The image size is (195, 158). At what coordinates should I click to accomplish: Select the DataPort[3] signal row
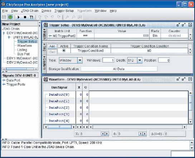tap(59, 114)
